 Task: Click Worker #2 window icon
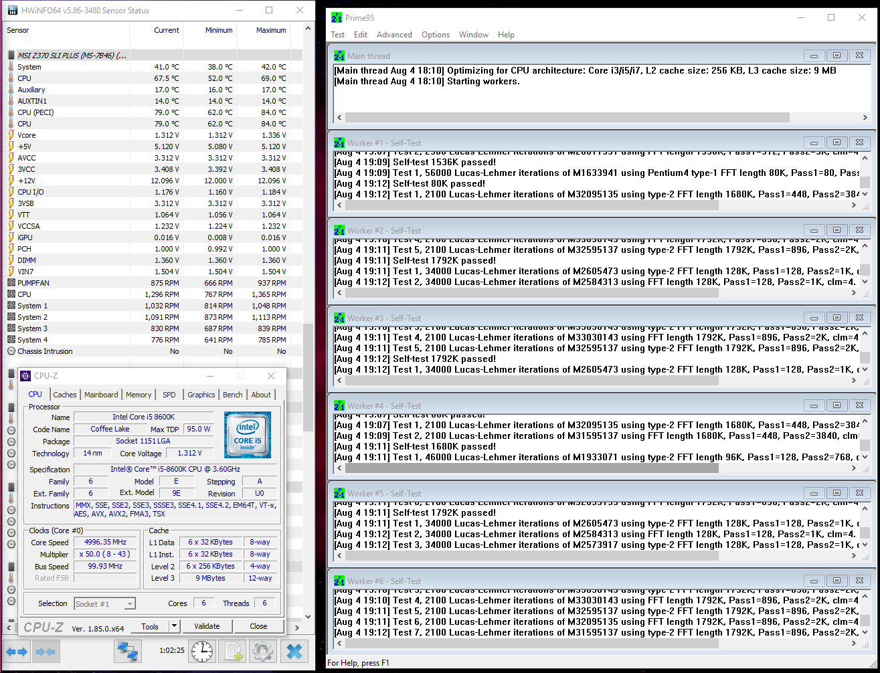[339, 230]
